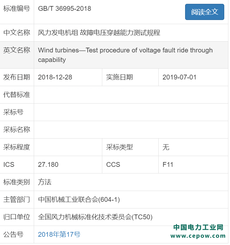230x245 pixels.
Task: Click the 公告号 row label
Action: pos(13,235)
